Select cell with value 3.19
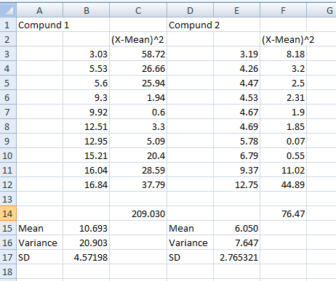336x281 pixels. [237, 54]
